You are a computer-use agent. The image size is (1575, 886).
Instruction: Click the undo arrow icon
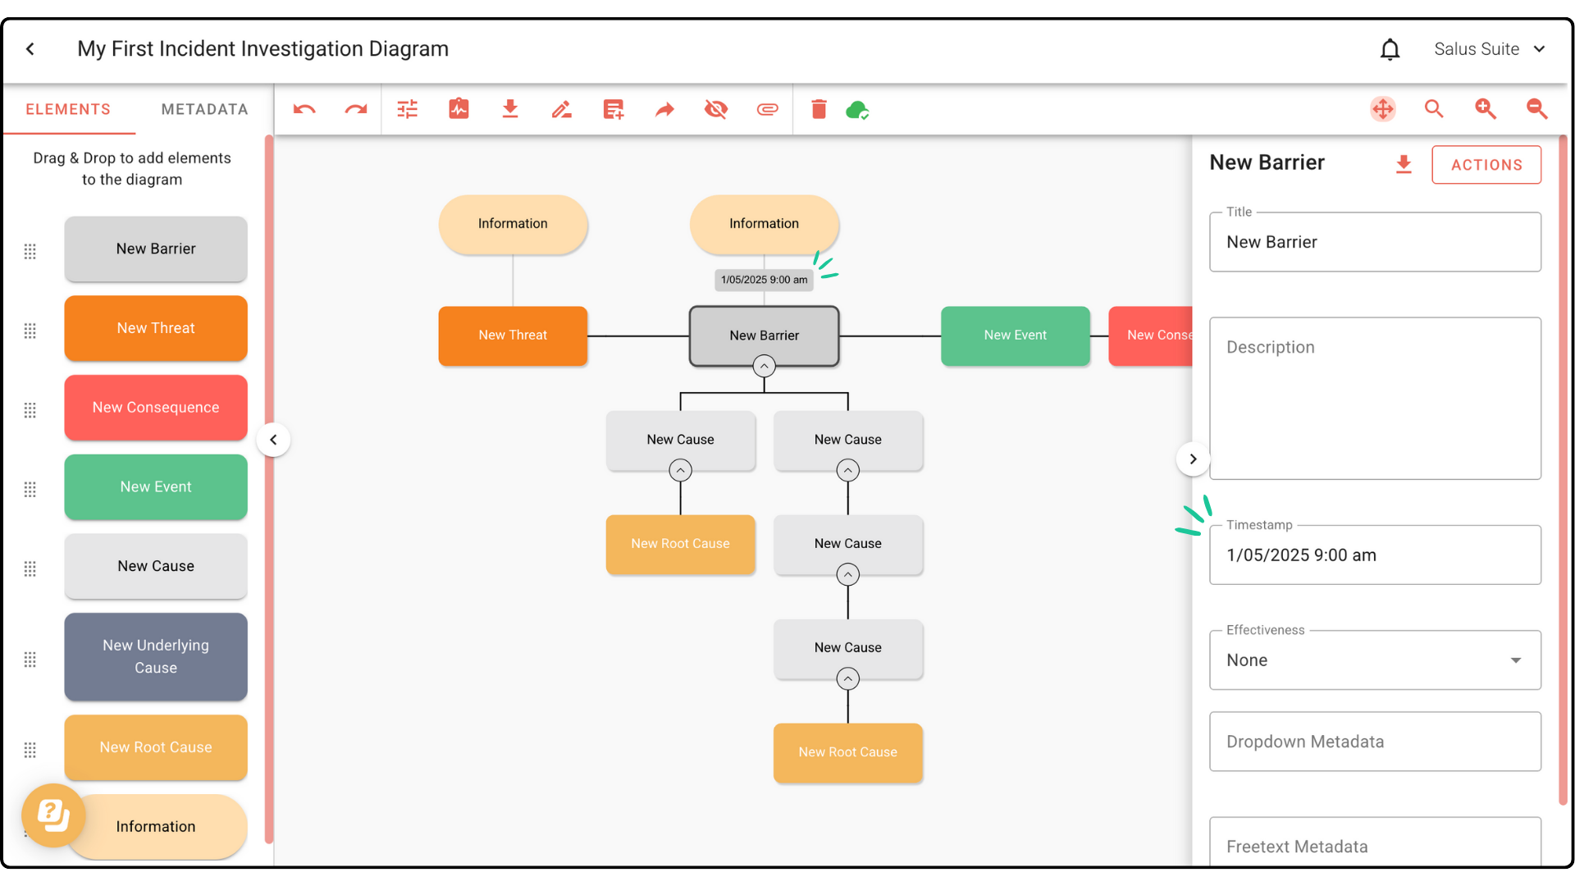coord(304,109)
